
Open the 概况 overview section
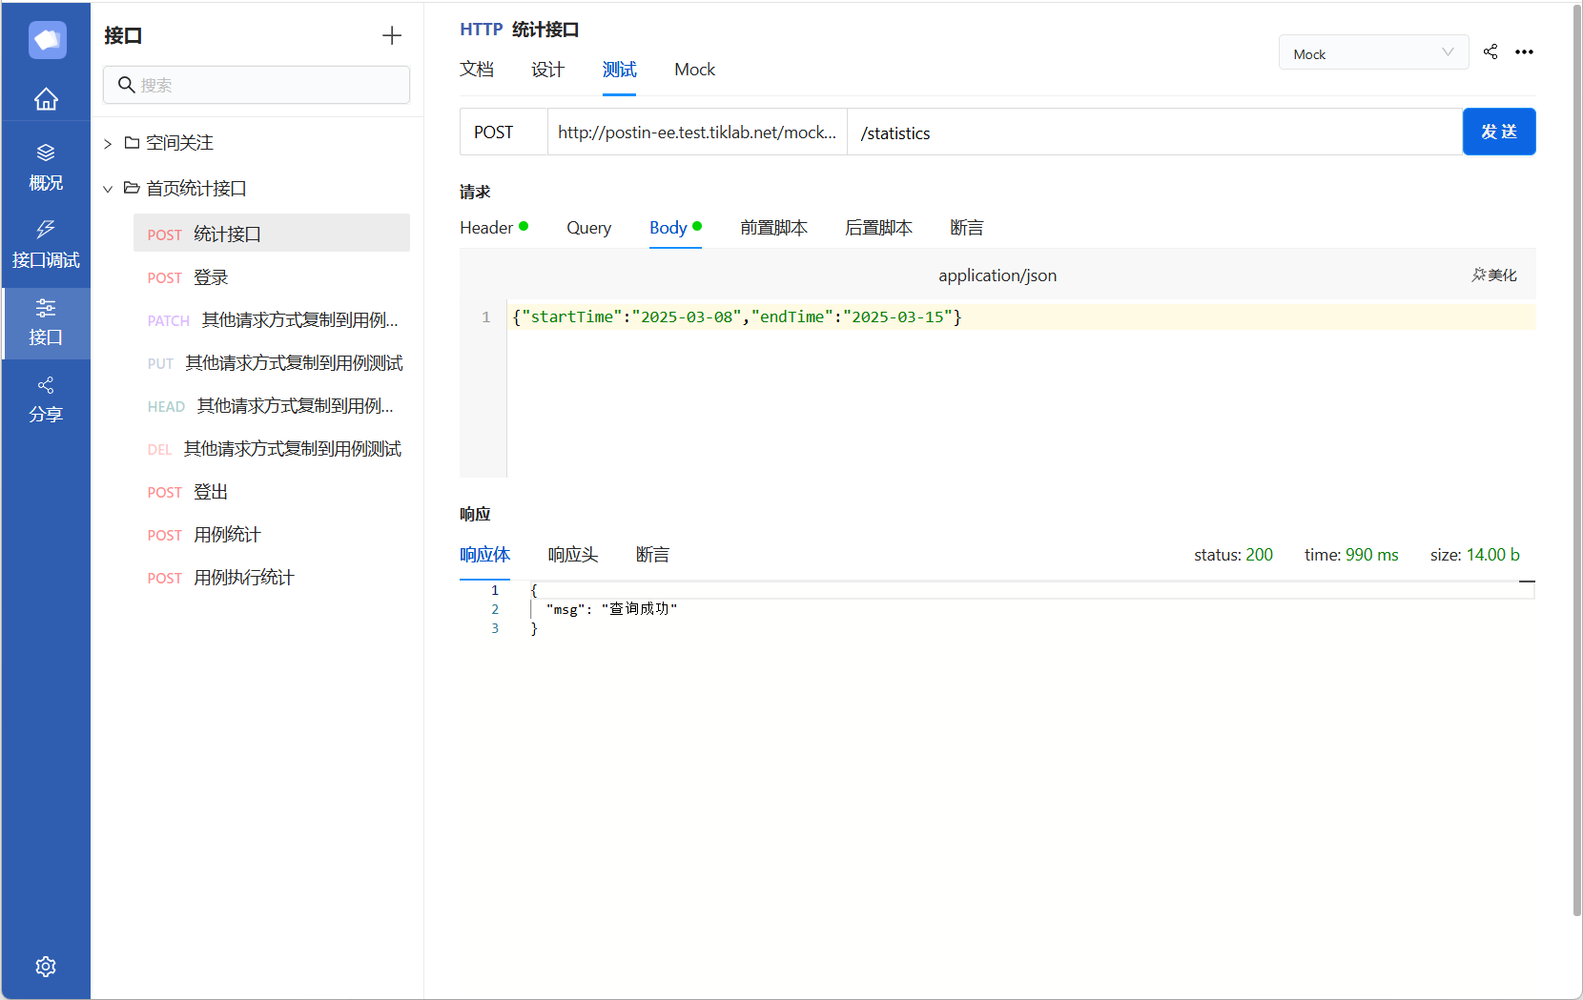coord(46,168)
